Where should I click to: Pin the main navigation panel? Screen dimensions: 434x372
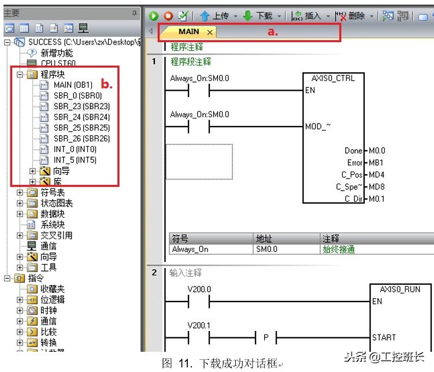pyautogui.click(x=134, y=13)
